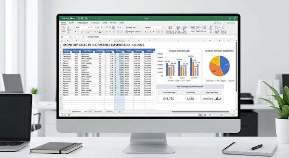Open the Format as Table dropdown

178,30
